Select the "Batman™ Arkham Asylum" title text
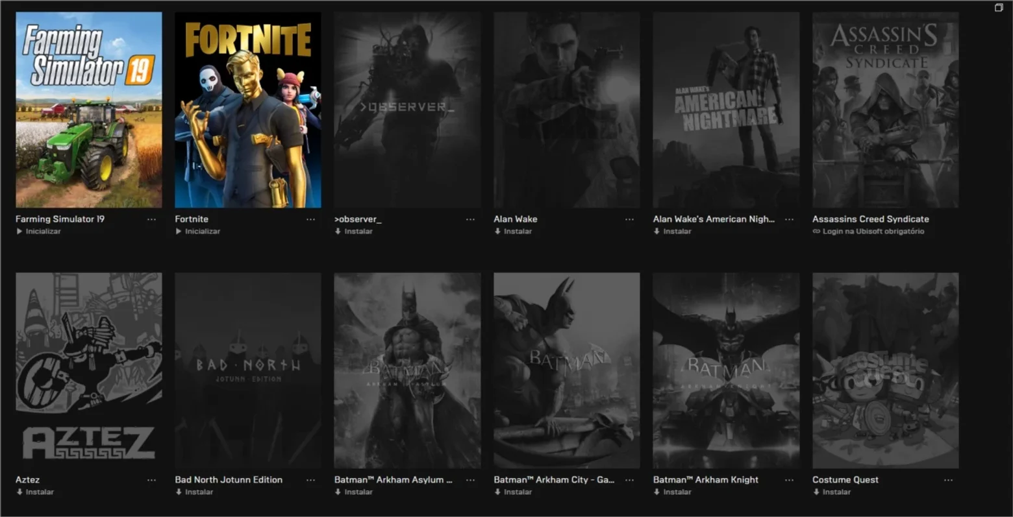The width and height of the screenshot is (1013, 517). [394, 480]
